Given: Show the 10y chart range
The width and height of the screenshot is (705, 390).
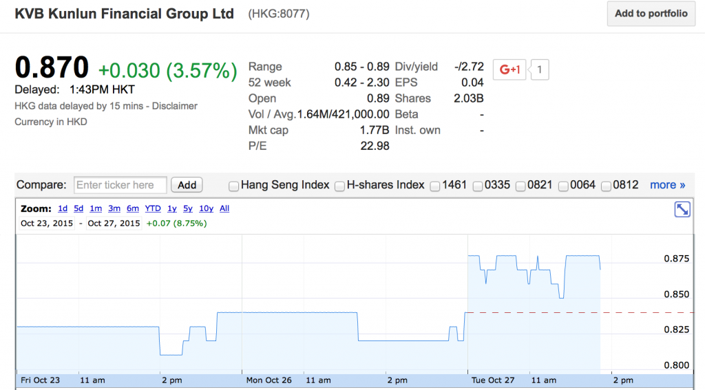Looking at the screenshot, I should (207, 208).
